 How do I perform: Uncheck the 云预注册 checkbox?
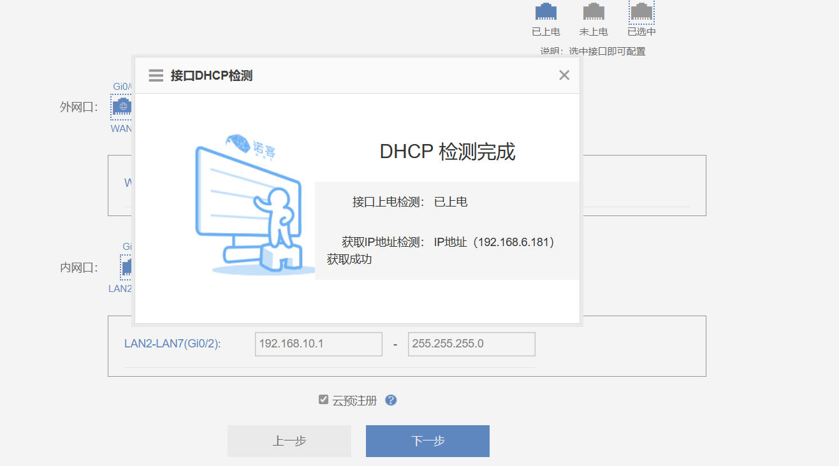(323, 400)
